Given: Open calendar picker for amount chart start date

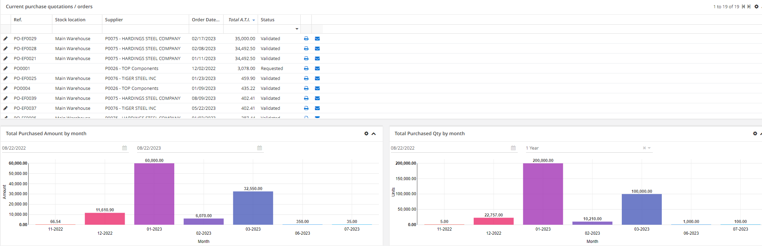Looking at the screenshot, I should pos(124,148).
